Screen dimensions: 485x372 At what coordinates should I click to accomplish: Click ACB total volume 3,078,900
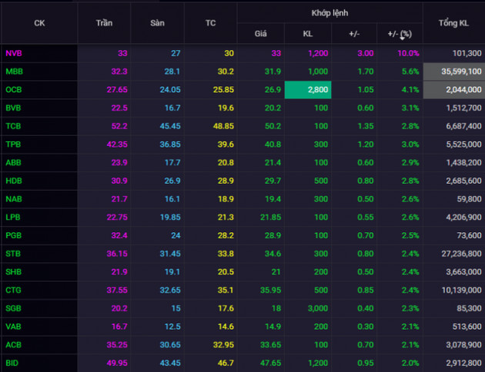tap(463, 344)
